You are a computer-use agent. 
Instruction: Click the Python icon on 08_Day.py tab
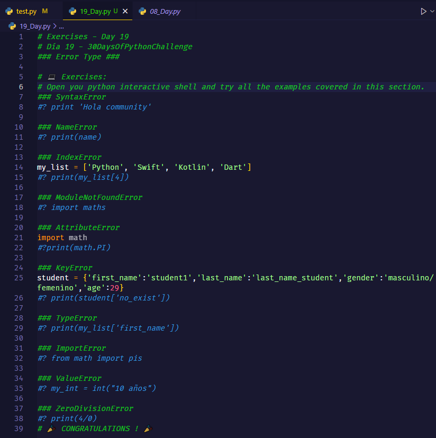tap(142, 11)
